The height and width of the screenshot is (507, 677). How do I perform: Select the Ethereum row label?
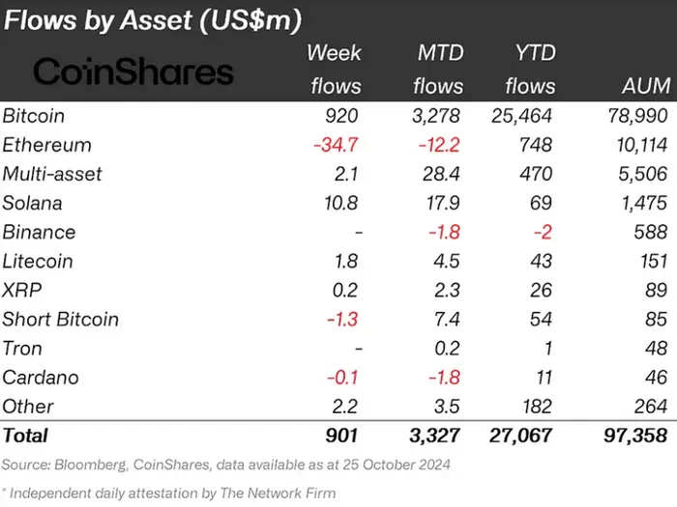pyautogui.click(x=46, y=145)
